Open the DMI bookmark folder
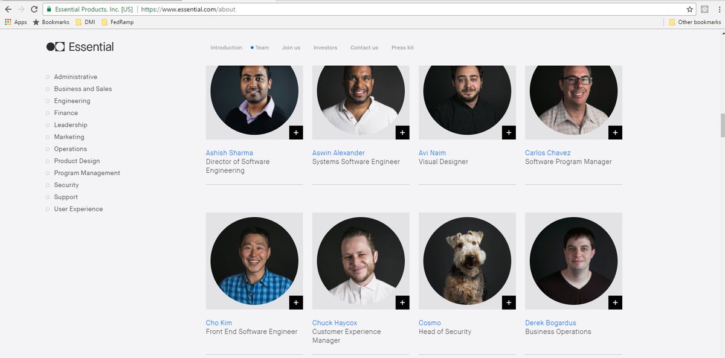Viewport: 725px width, 358px height. (85, 22)
